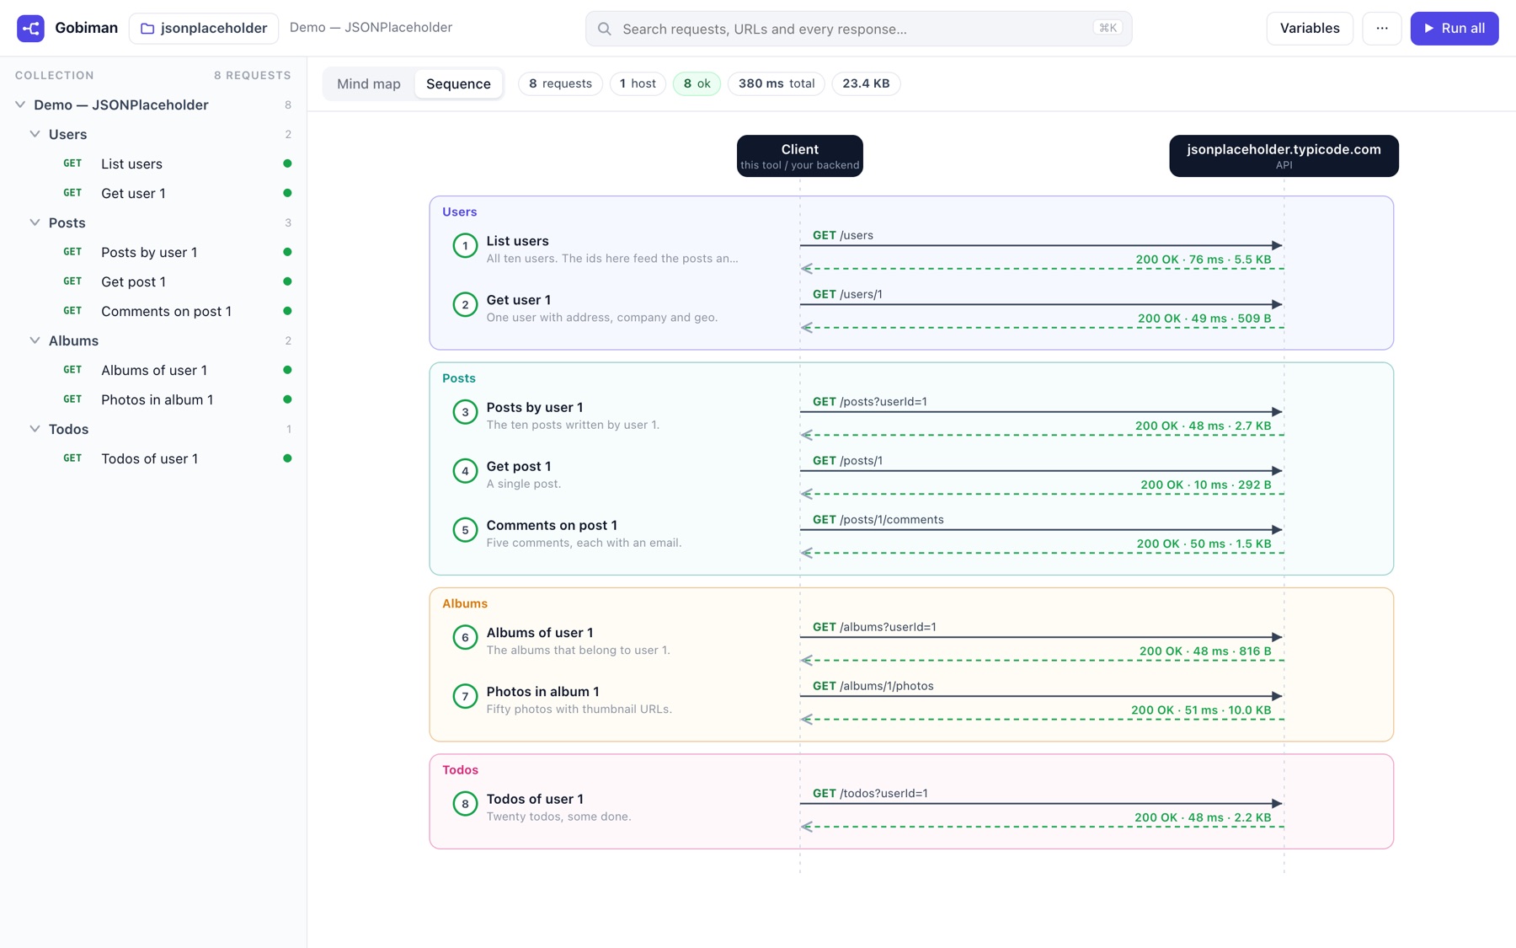Screen dimensions: 1516x948
Task: Collapse the Demo — JSONPlaceholder collection
Action: pyautogui.click(x=20, y=104)
